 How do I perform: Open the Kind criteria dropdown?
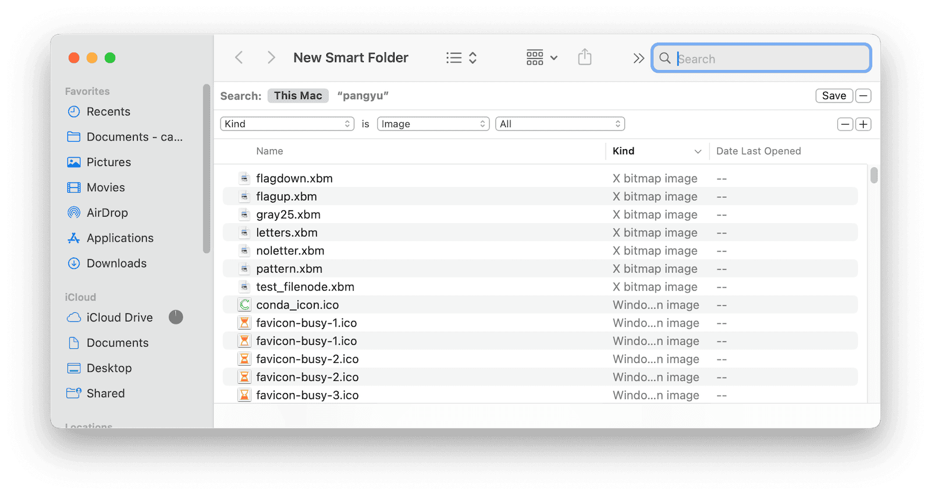(287, 124)
